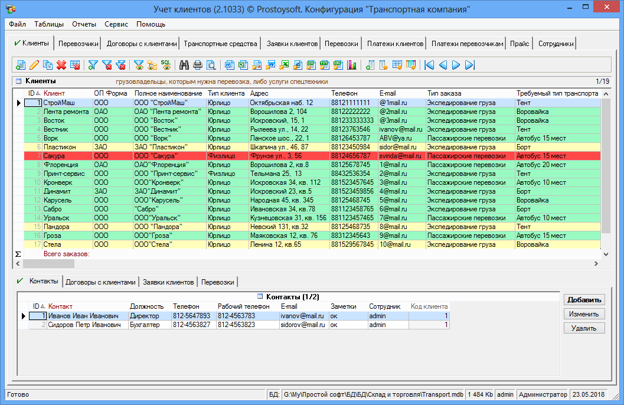Click the printer icon

[x=197, y=65]
